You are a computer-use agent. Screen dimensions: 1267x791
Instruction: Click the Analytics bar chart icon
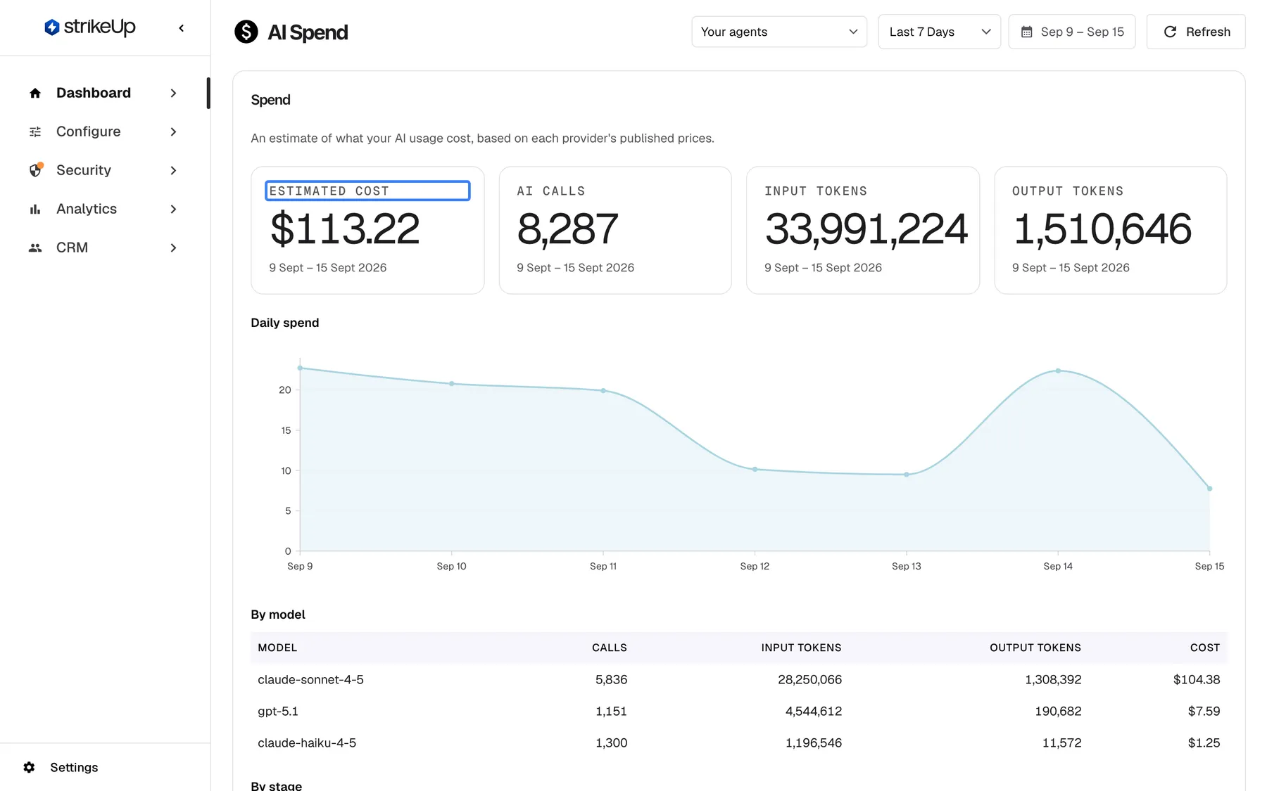coord(35,209)
